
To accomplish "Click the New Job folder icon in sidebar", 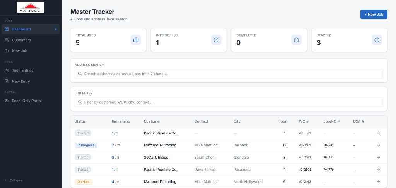I will pos(7,51).
